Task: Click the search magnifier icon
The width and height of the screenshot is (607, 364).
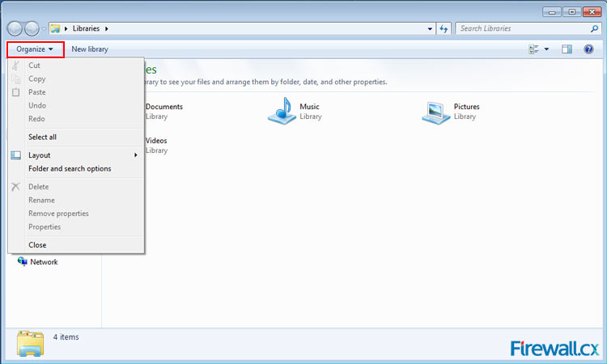Action: pos(595,28)
